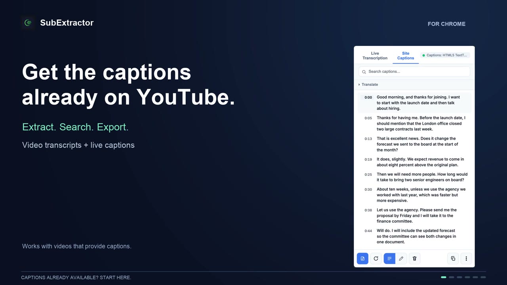Screen dimensions: 507x285
Task: Jump to the 0:30 timestamp
Action: click(368, 190)
